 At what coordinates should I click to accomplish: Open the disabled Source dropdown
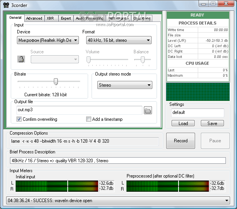[x=55, y=59]
